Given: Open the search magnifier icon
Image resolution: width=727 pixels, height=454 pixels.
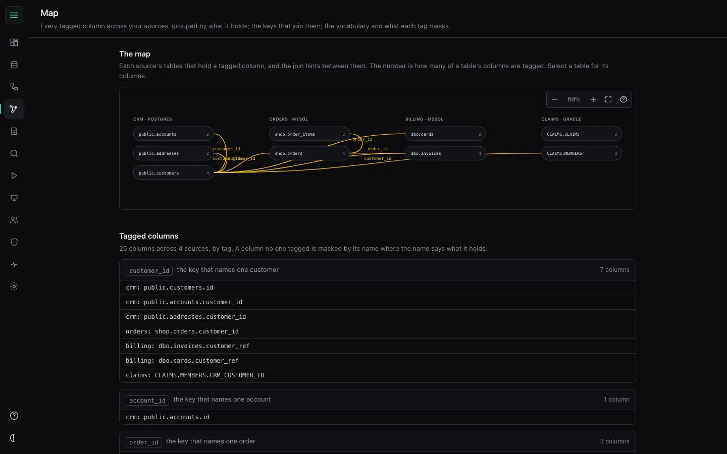Looking at the screenshot, I should pyautogui.click(x=14, y=153).
